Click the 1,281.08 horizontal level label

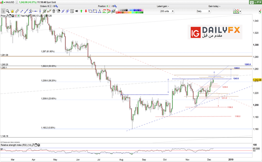(x=4, y=55)
